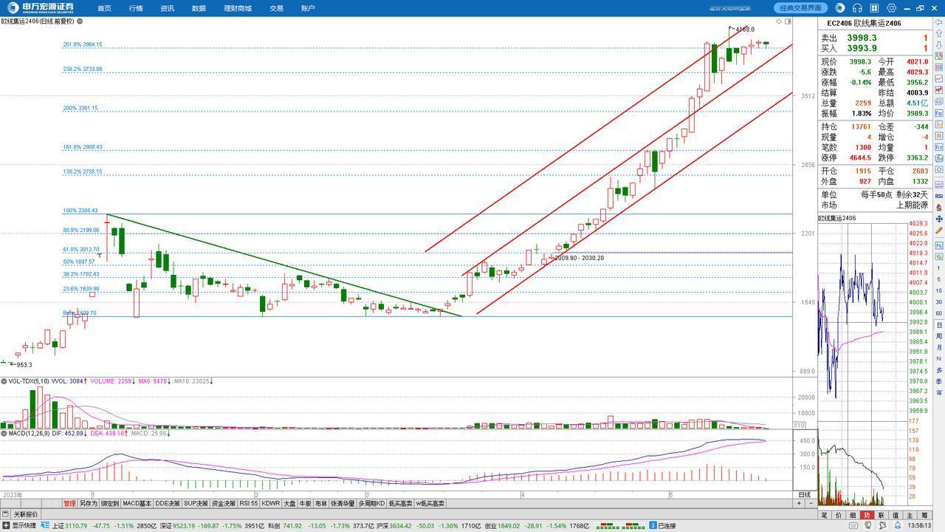Open the 理财商城 menu

coord(238,8)
